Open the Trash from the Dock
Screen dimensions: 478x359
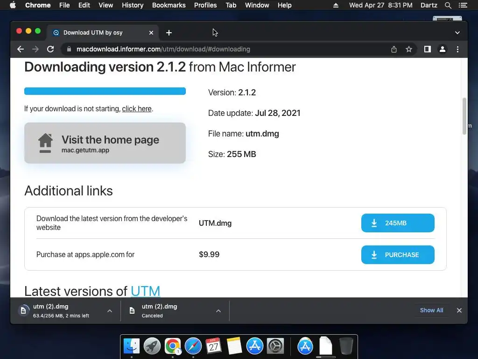tap(346, 346)
